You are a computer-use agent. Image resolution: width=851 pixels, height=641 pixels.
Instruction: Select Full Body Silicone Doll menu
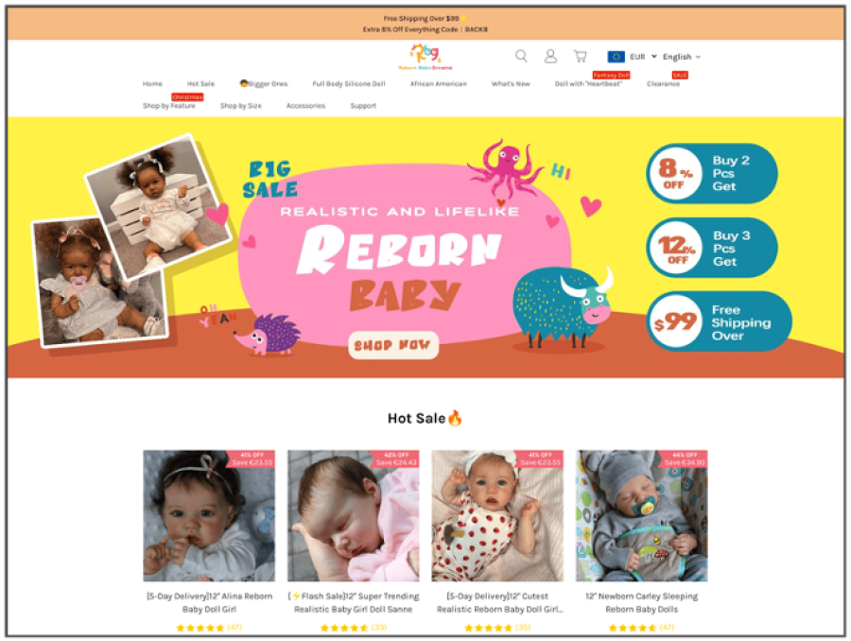click(348, 83)
